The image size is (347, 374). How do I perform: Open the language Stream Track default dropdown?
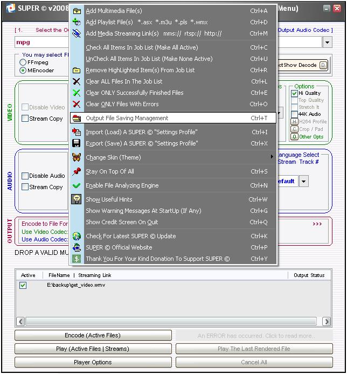tap(303, 181)
